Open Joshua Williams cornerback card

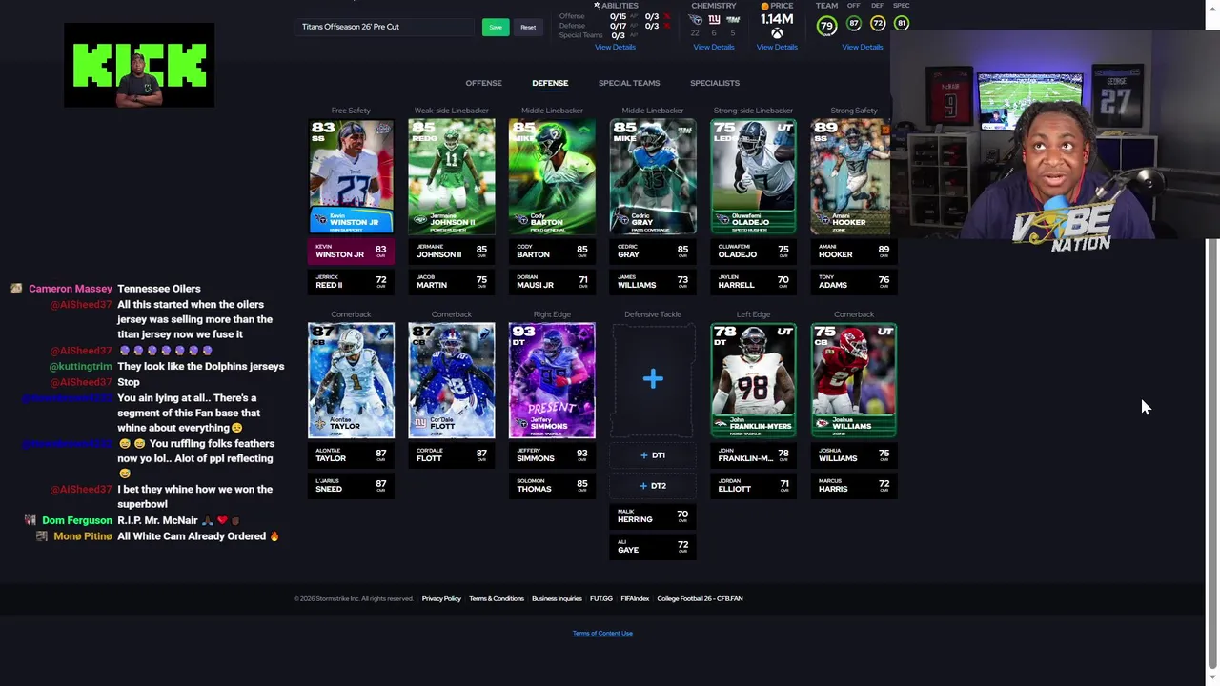[x=853, y=381]
